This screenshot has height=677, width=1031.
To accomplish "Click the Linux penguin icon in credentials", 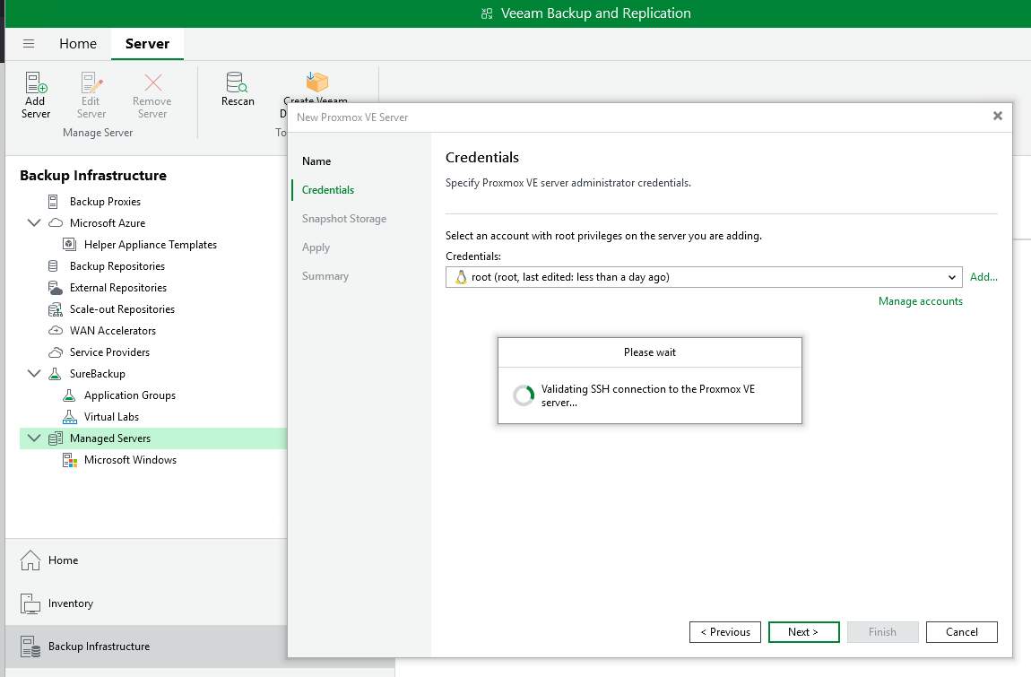I will 461,277.
